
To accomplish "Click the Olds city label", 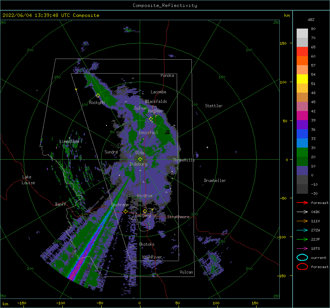I will click(x=140, y=153).
